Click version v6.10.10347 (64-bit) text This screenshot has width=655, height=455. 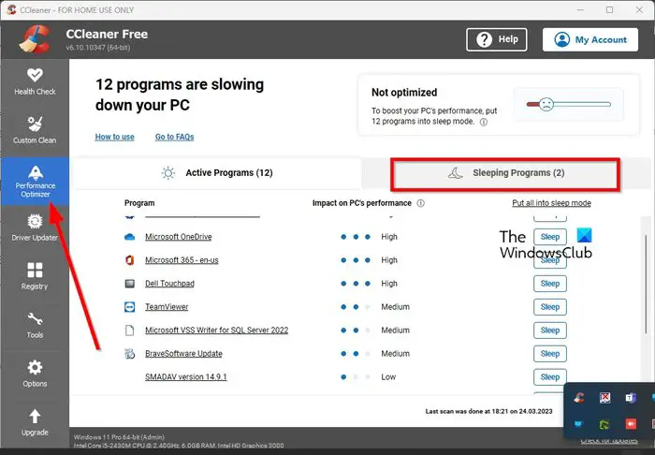pyautogui.click(x=97, y=48)
